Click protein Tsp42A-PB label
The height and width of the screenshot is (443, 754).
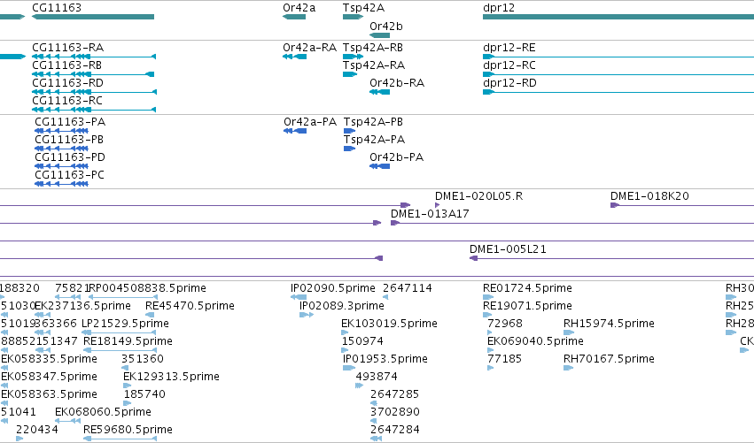(373, 122)
